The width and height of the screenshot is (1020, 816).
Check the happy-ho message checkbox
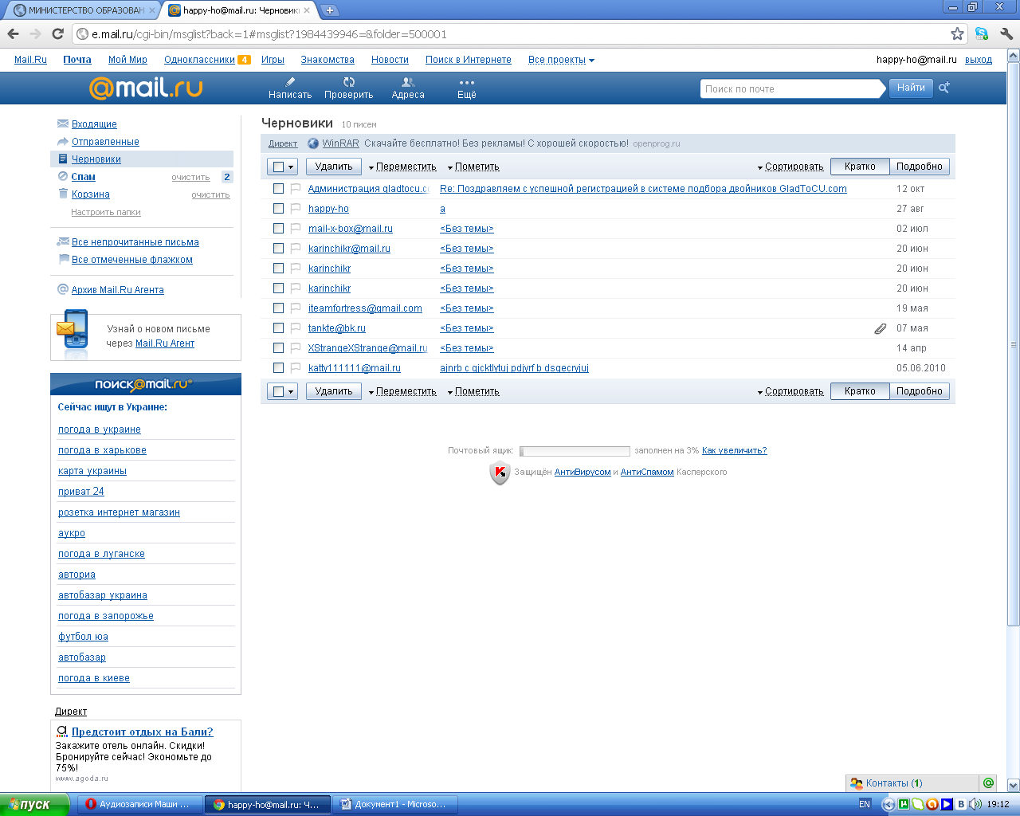[278, 208]
